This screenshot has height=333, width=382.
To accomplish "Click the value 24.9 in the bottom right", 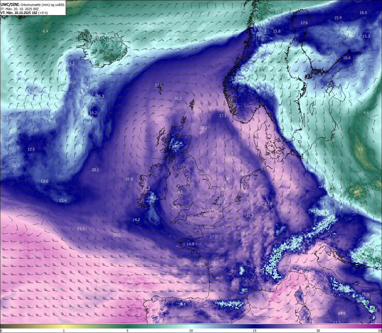I will click(x=342, y=313).
